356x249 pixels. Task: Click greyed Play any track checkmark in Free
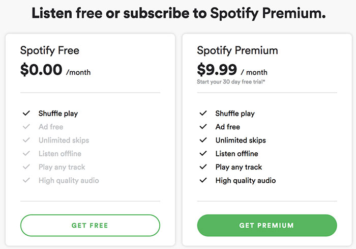[x=26, y=167]
